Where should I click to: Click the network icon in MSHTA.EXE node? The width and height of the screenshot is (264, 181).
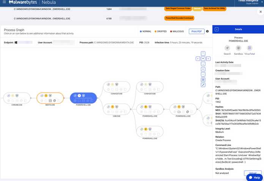click(x=54, y=101)
